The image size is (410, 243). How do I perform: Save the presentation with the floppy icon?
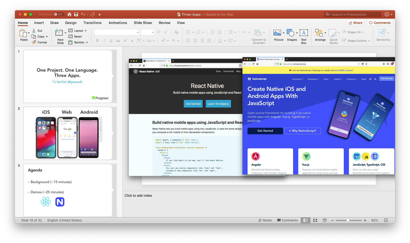tap(76, 14)
